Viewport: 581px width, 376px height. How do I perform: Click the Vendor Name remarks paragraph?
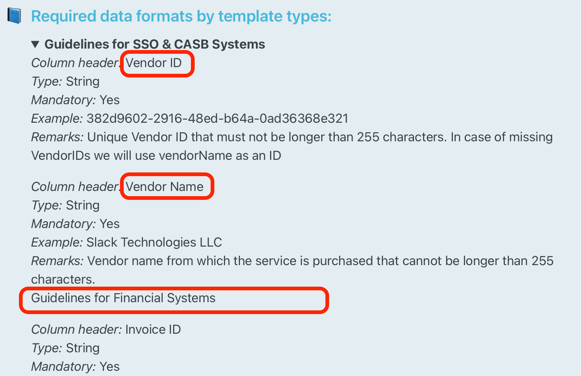(292, 270)
